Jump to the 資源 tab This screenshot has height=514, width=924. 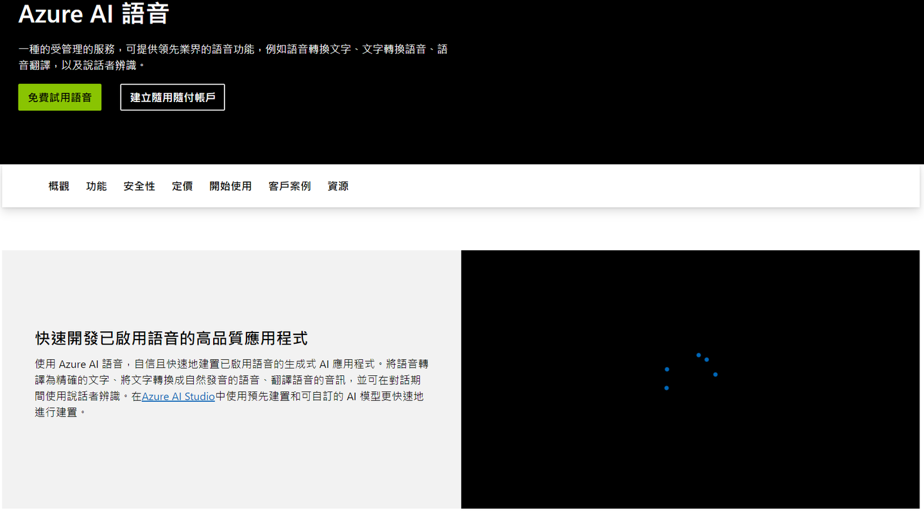(338, 186)
